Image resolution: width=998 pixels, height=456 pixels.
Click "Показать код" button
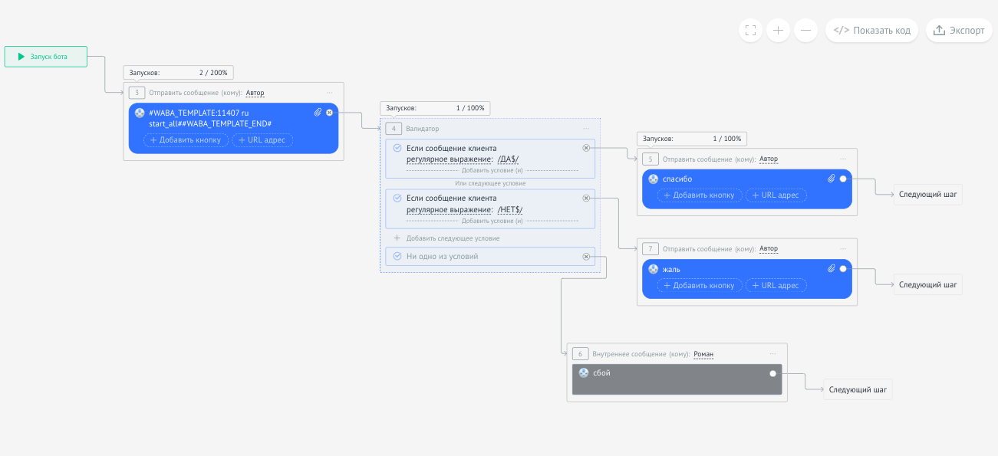[x=872, y=31]
